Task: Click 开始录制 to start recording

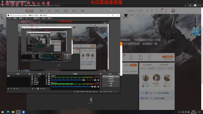Action: coord(111,79)
